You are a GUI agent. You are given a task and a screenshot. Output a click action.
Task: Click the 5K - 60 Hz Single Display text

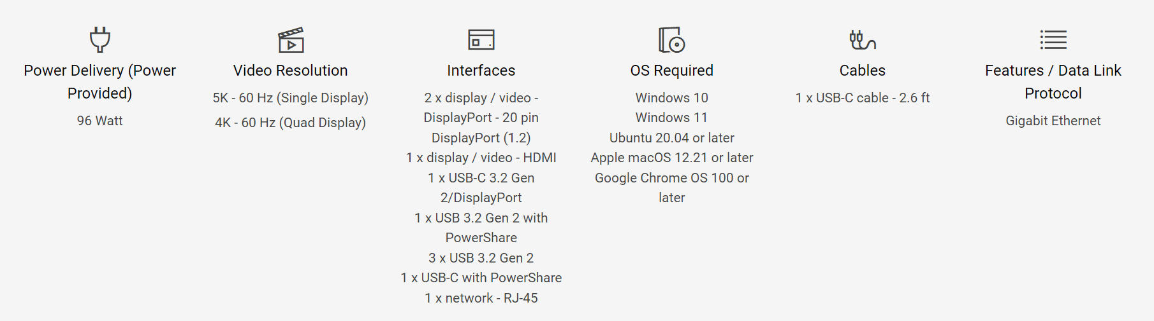click(291, 98)
